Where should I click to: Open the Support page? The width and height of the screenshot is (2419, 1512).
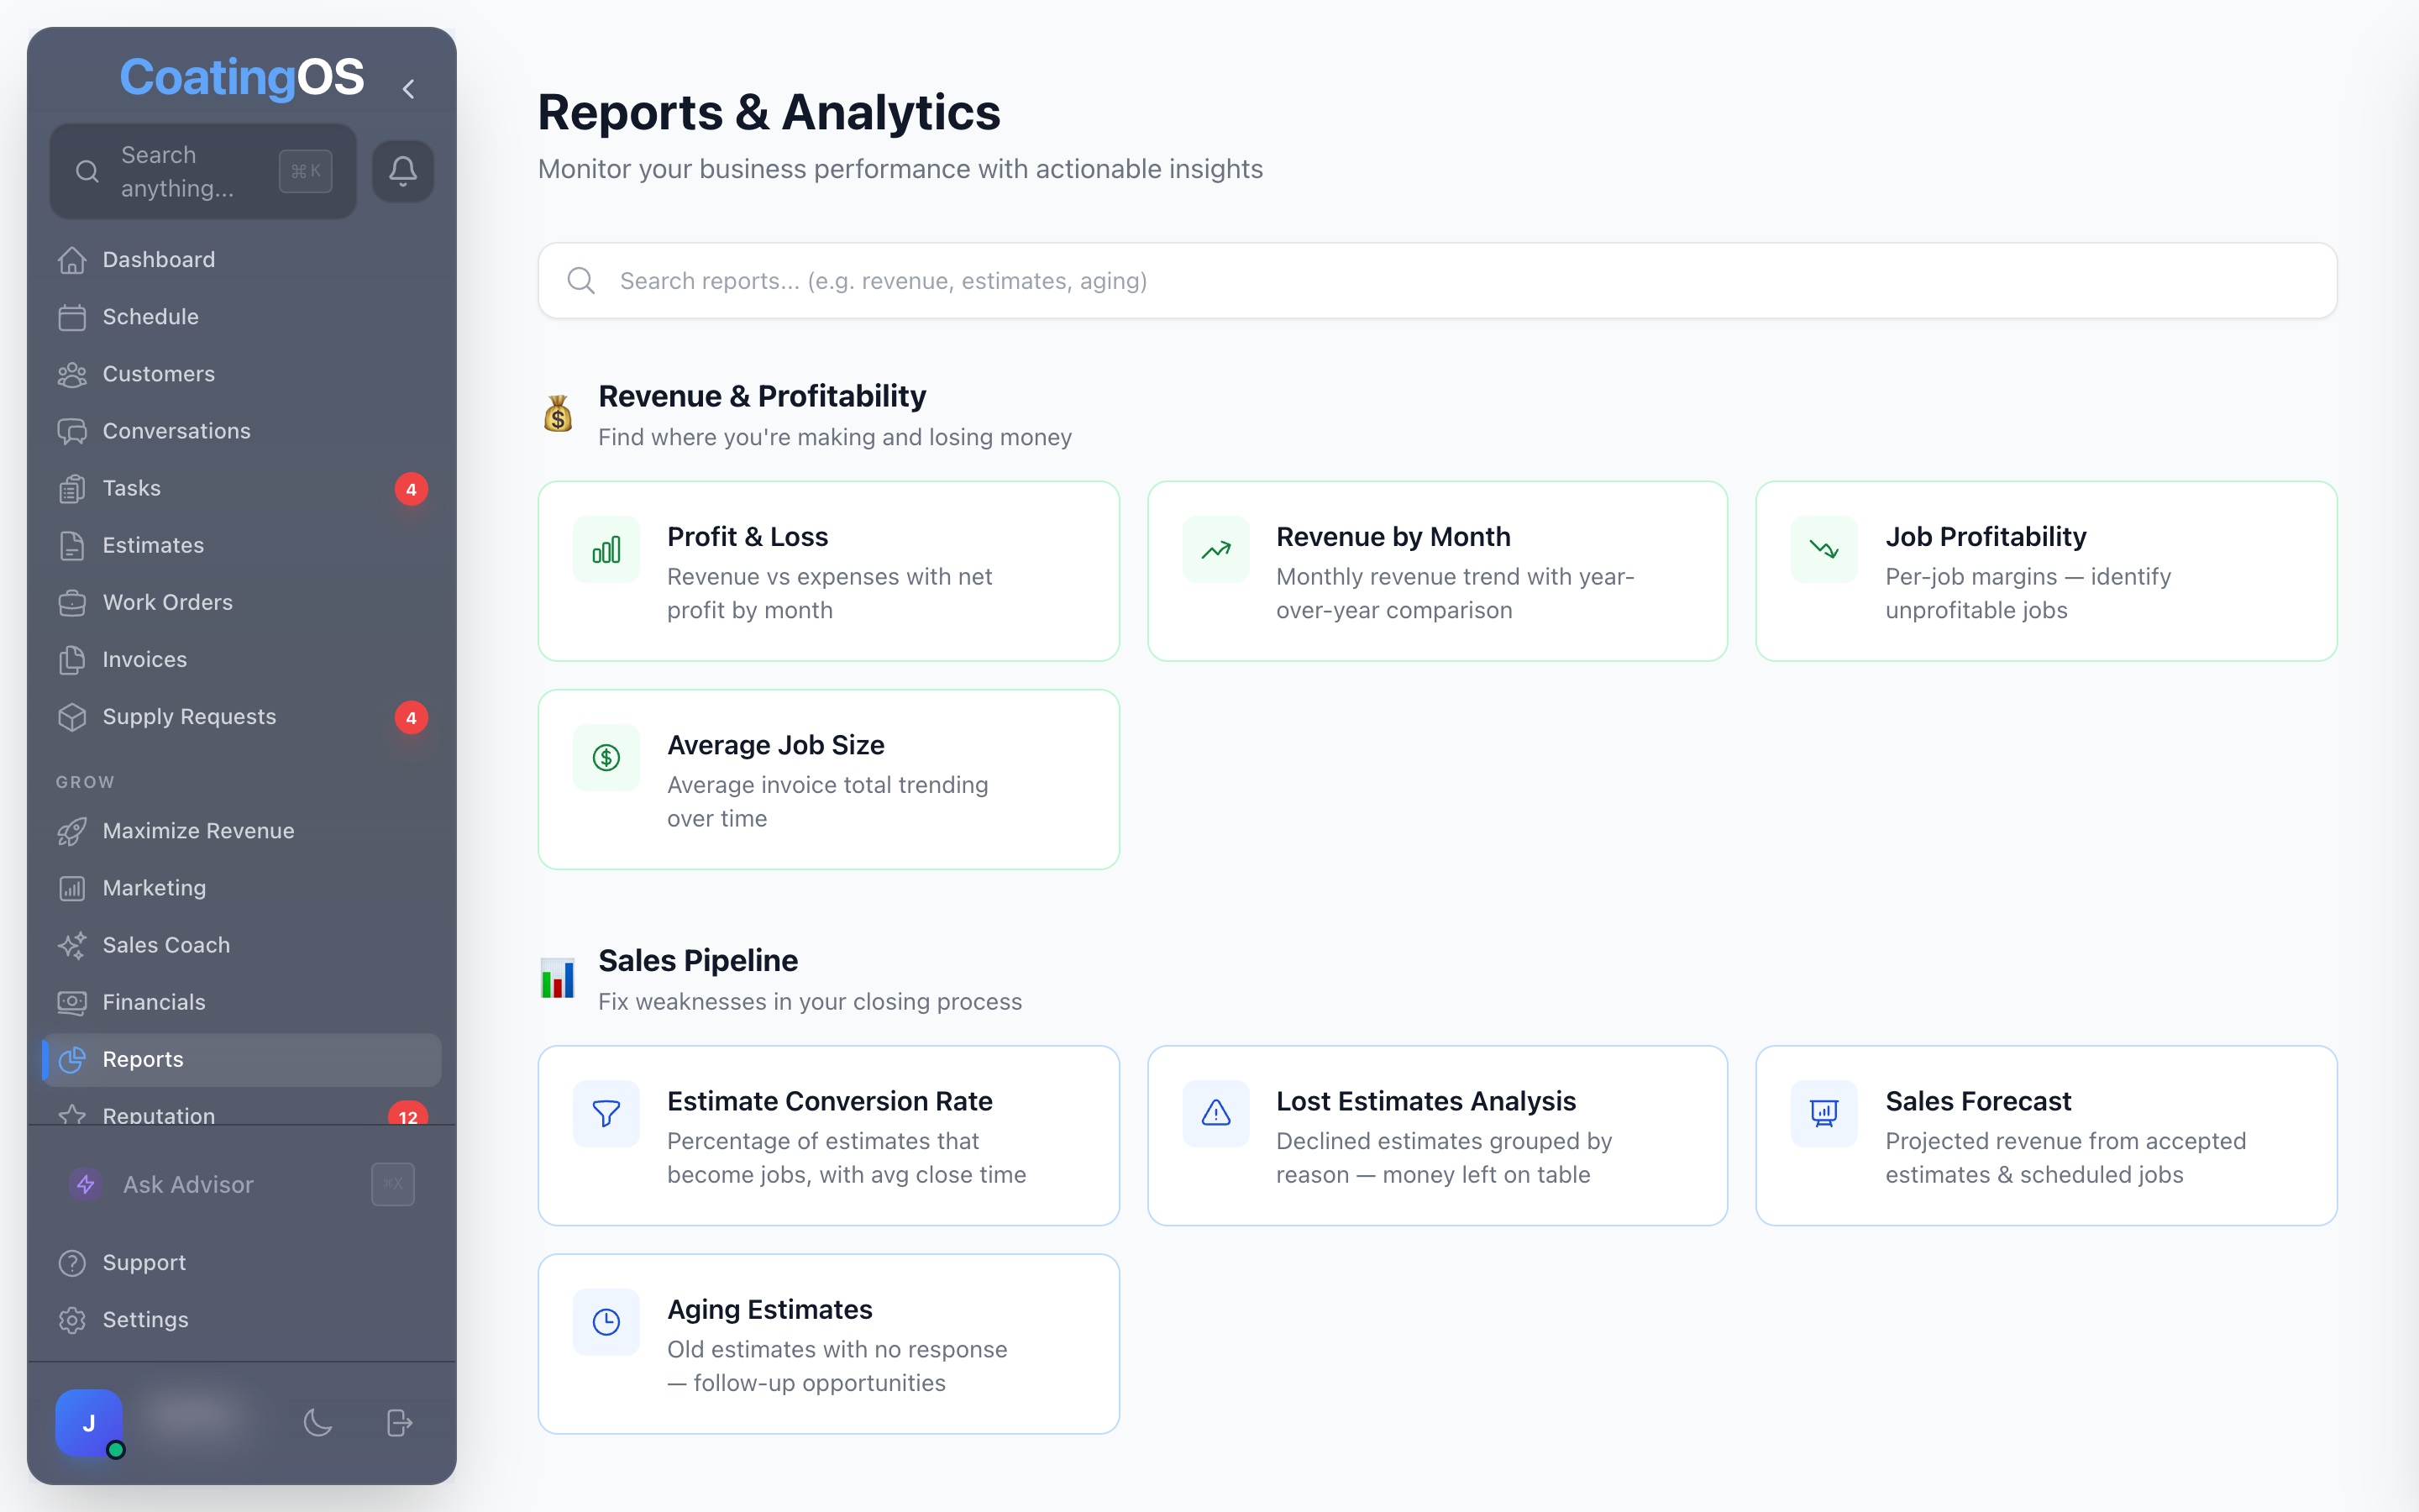point(241,1263)
